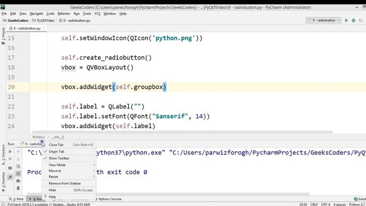Click Window class breadcrumb below editor

[x=38, y=137]
